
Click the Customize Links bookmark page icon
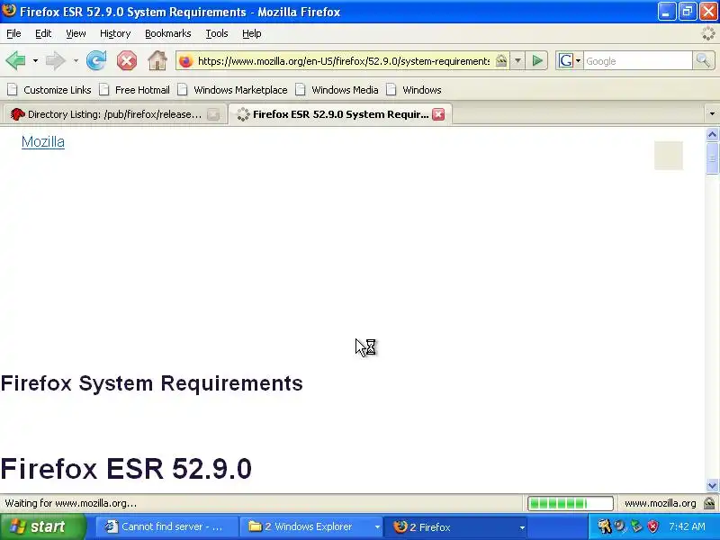coord(13,89)
